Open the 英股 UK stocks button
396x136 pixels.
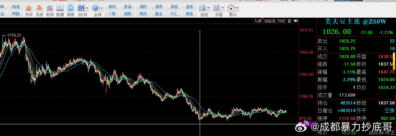coord(174,7)
